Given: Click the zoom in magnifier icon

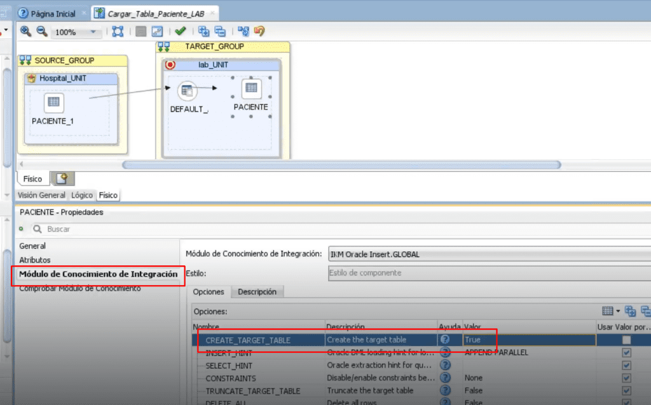Looking at the screenshot, I should pyautogui.click(x=25, y=32).
